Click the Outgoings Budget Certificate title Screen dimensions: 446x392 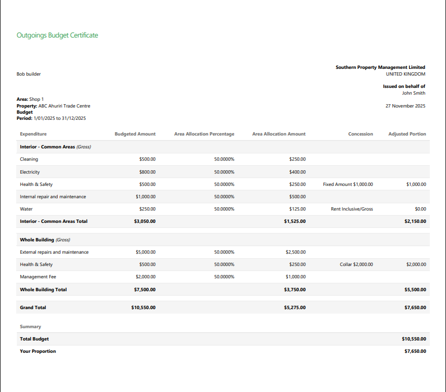coord(57,35)
